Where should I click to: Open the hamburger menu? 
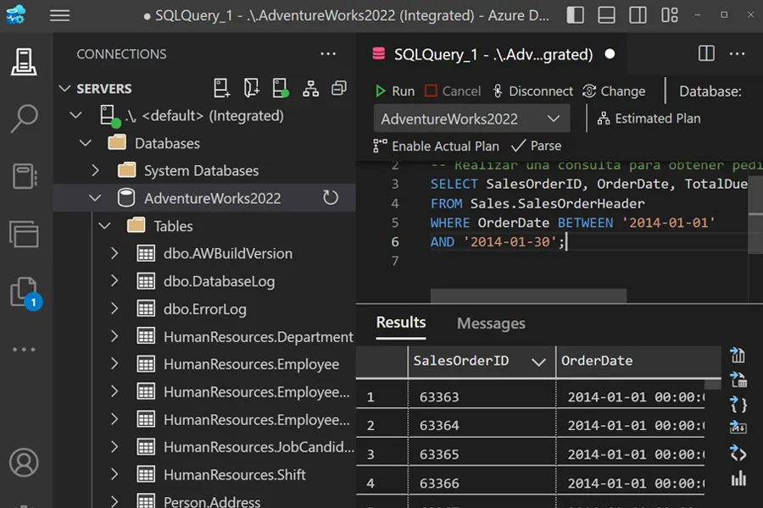click(x=58, y=14)
